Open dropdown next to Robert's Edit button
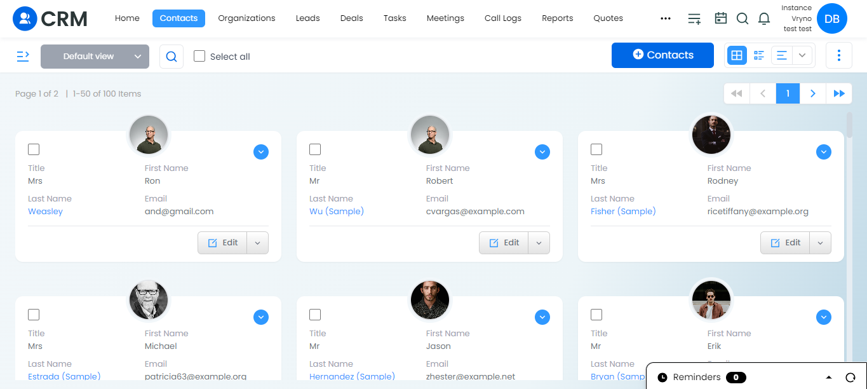Image resolution: width=867 pixels, height=389 pixels. pyautogui.click(x=539, y=243)
